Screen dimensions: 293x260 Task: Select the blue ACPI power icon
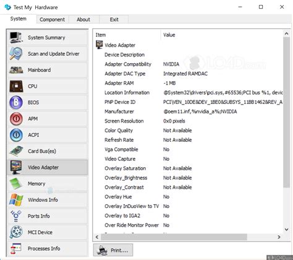click(x=16, y=135)
